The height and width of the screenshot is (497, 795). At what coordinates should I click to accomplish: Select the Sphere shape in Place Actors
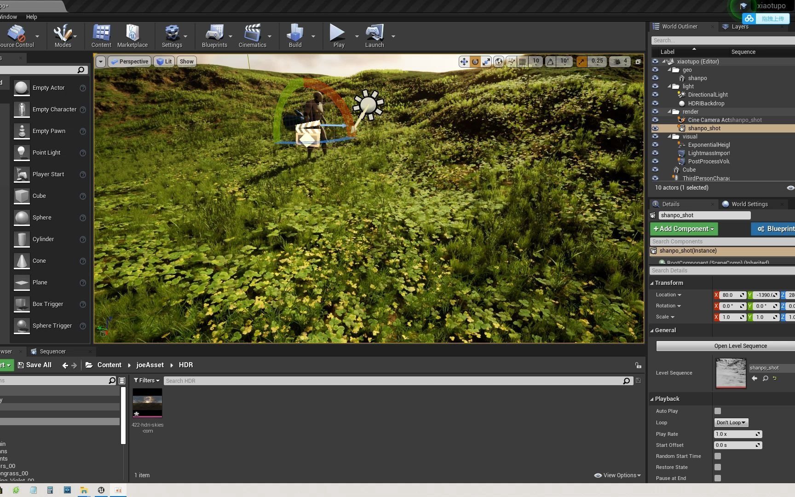42,217
